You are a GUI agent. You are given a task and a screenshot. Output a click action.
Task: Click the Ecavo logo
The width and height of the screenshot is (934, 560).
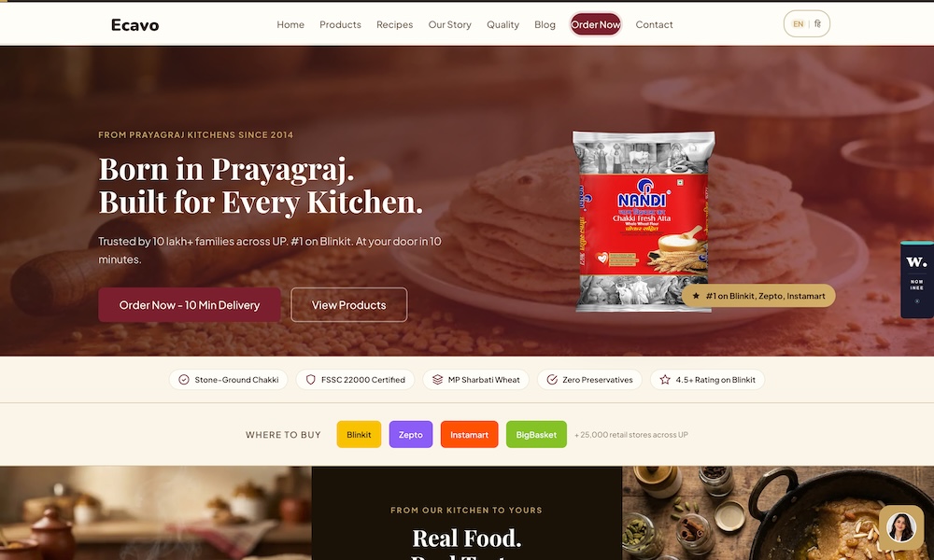(x=134, y=25)
